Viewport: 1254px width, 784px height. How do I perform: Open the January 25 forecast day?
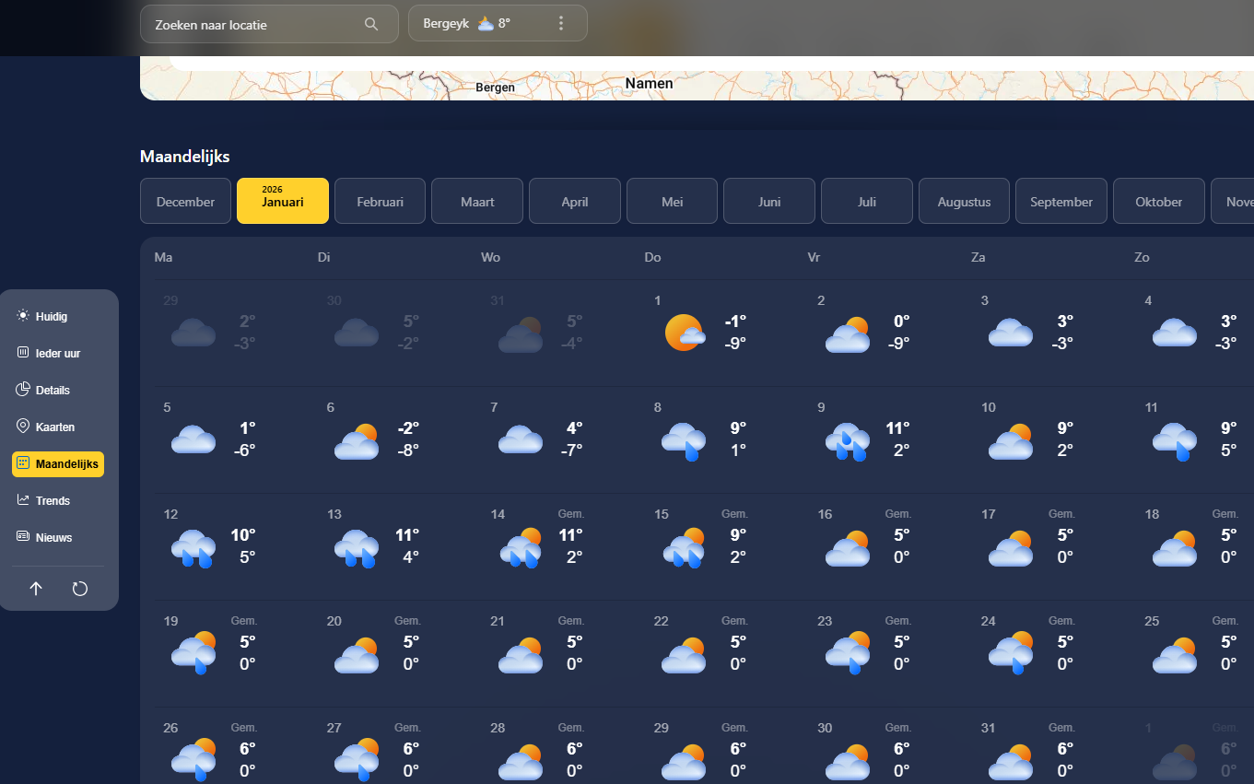(x=1194, y=653)
